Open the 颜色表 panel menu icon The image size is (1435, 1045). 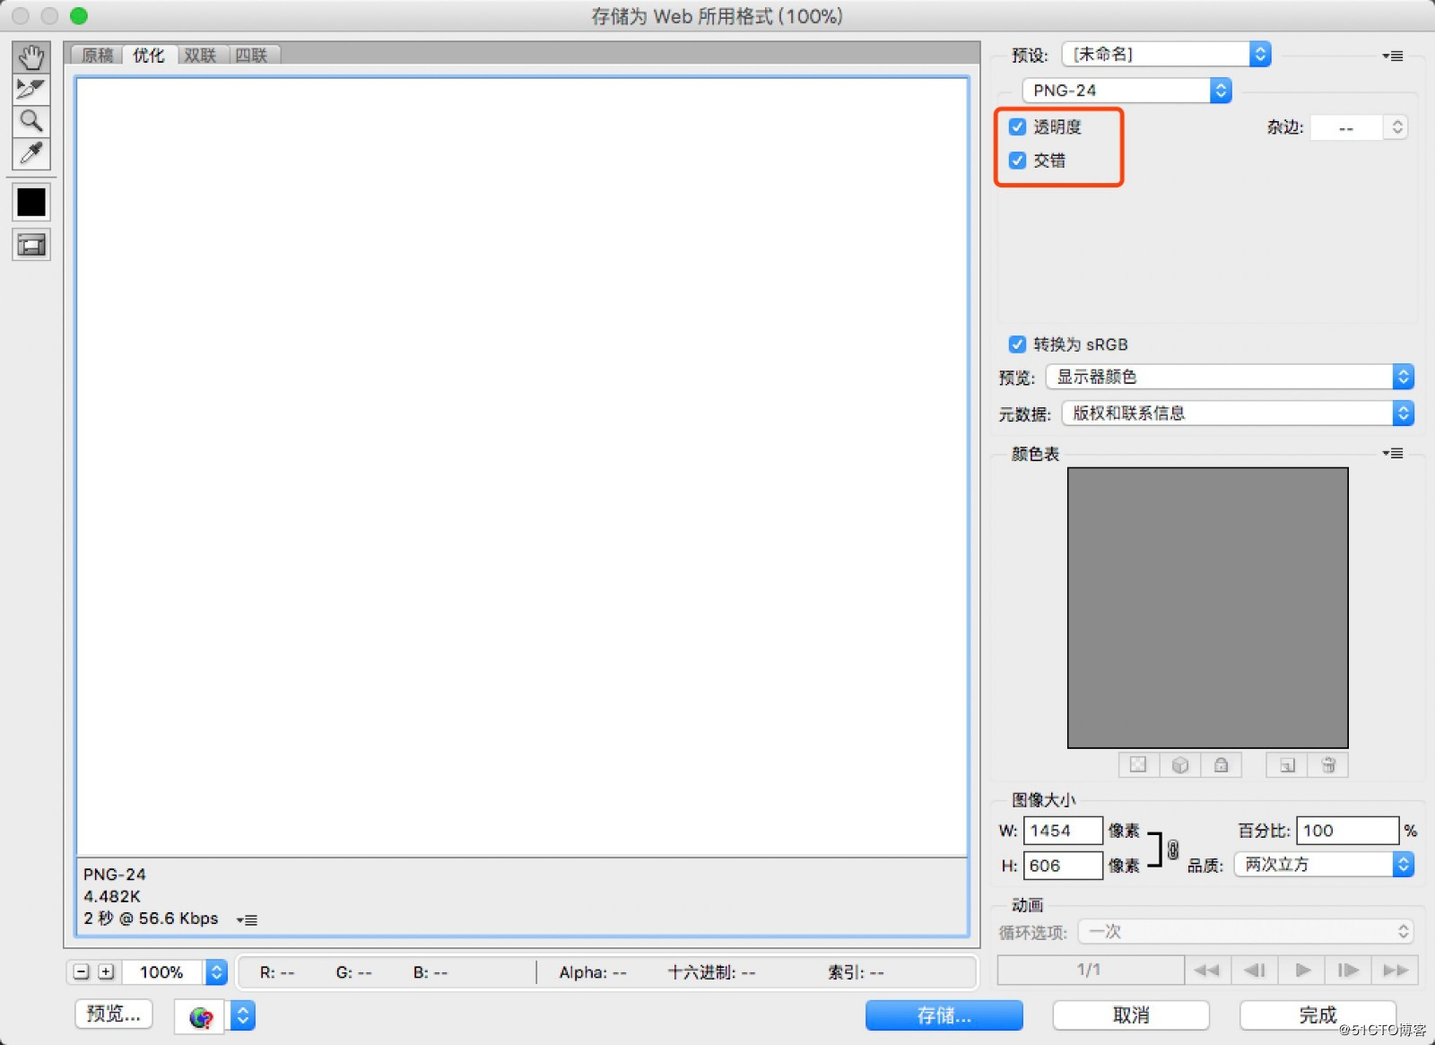(1393, 453)
